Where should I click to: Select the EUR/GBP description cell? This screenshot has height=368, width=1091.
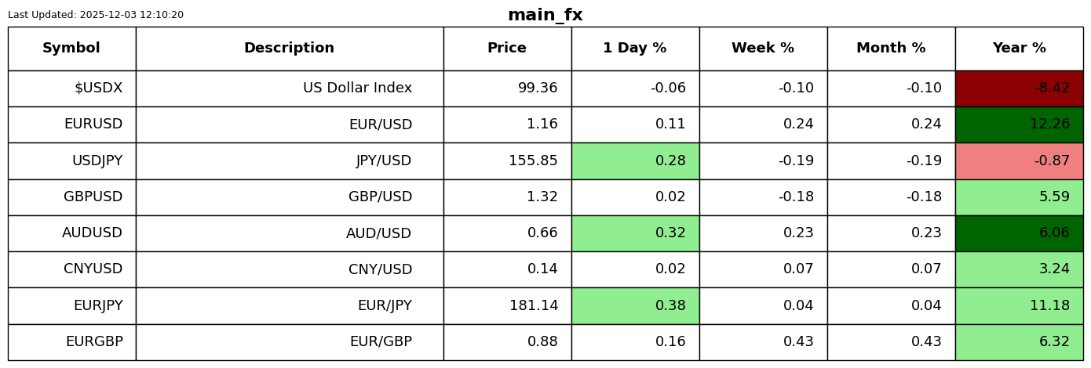coord(289,342)
